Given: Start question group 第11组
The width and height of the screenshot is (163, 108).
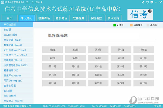Looking at the screenshot, I should (x=53, y=66).
